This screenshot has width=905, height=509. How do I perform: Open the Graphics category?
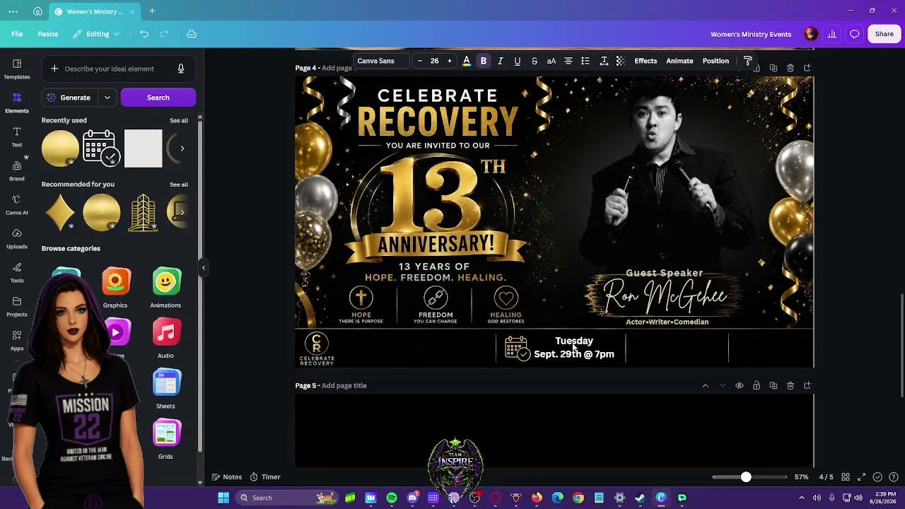[115, 288]
